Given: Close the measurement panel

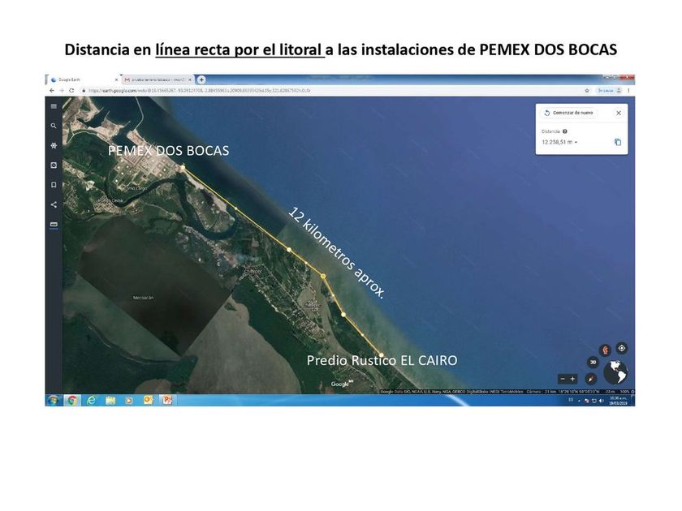Looking at the screenshot, I should pos(619,113).
